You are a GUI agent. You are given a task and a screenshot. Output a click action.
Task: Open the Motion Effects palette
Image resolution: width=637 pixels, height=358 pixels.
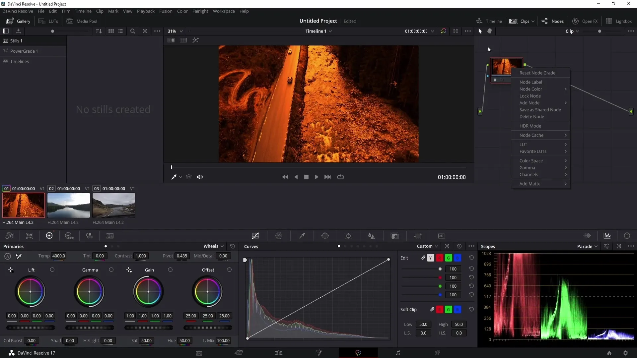(x=109, y=236)
